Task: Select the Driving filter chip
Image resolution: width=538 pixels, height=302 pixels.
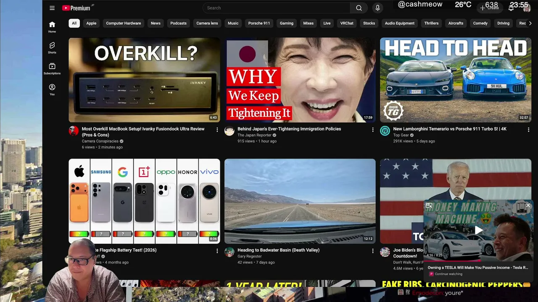Action: [503, 23]
